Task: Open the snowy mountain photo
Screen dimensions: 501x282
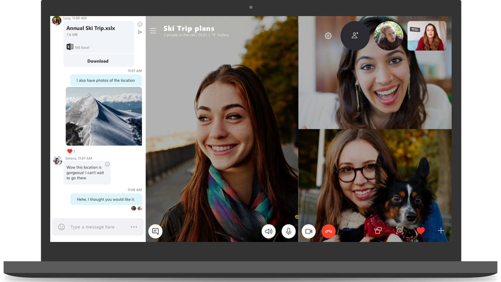Action: [x=104, y=116]
